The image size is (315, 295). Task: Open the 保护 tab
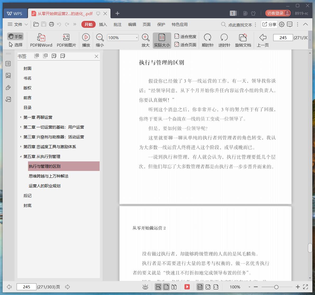coord(161,24)
